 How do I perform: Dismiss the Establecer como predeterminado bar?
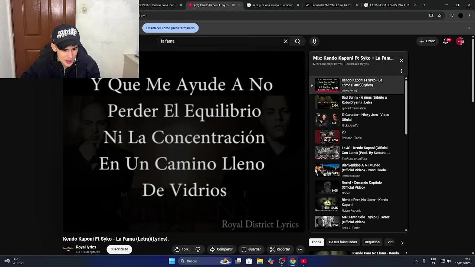[x=468, y=28]
